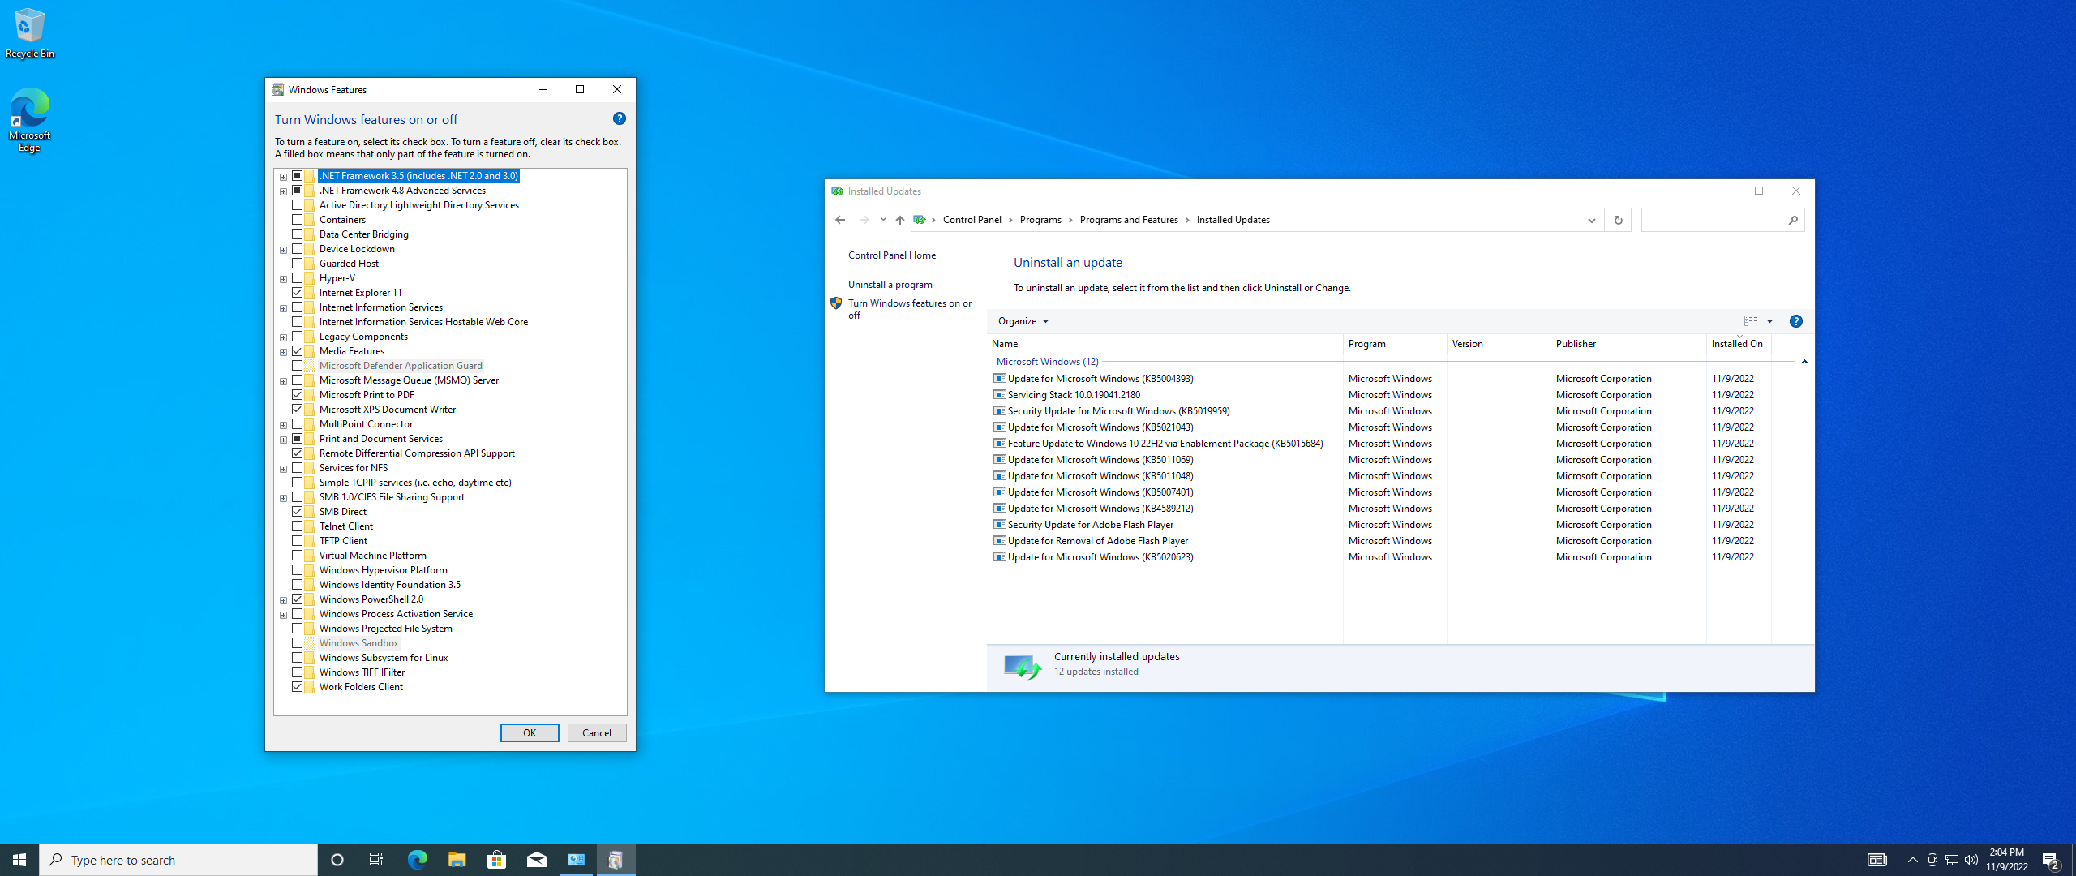2076x876 pixels.
Task: Enable Windows Subsystem for Linux checkbox
Action: pyautogui.click(x=298, y=658)
